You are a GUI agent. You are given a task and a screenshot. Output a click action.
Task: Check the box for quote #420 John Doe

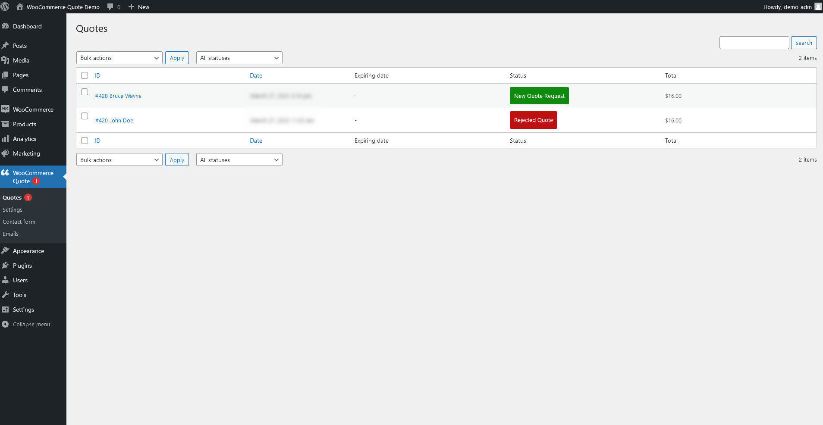tap(85, 116)
